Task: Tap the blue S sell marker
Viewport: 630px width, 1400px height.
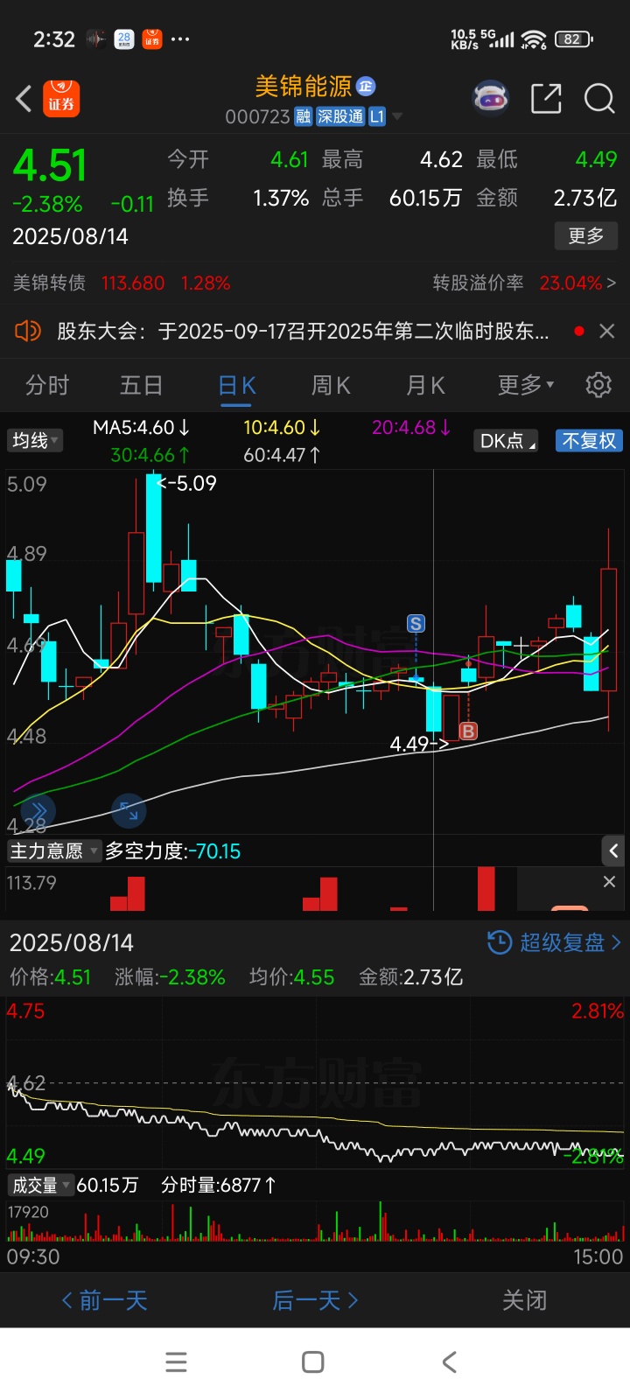Action: (416, 624)
